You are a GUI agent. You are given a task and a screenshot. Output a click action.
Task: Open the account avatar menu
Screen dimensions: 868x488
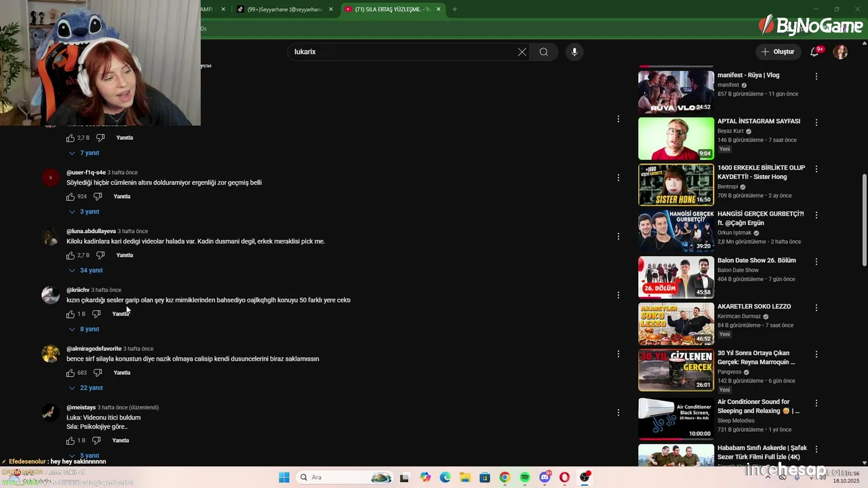[x=840, y=52]
